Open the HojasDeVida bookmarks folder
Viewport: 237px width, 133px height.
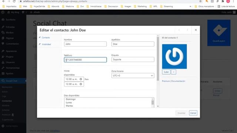click(x=37, y=7)
